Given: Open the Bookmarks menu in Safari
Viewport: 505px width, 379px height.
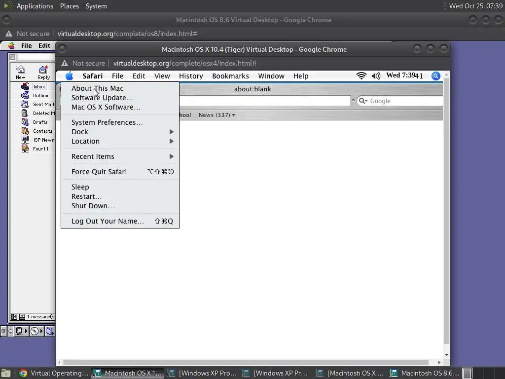Looking at the screenshot, I should 231,76.
